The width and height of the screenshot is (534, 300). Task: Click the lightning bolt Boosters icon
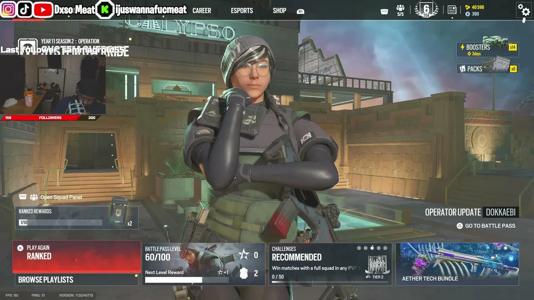pyautogui.click(x=462, y=47)
